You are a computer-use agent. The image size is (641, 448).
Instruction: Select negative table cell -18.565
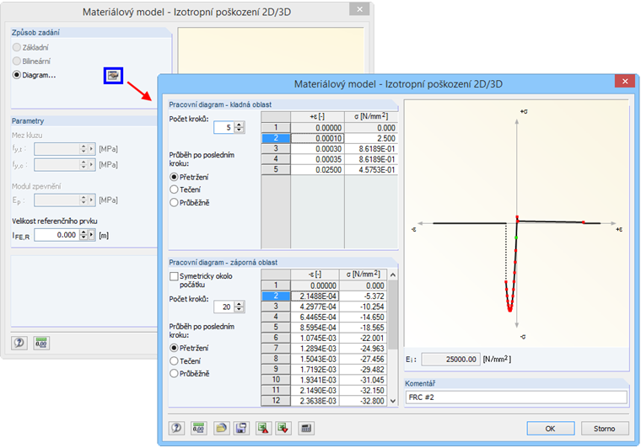tap(363, 328)
